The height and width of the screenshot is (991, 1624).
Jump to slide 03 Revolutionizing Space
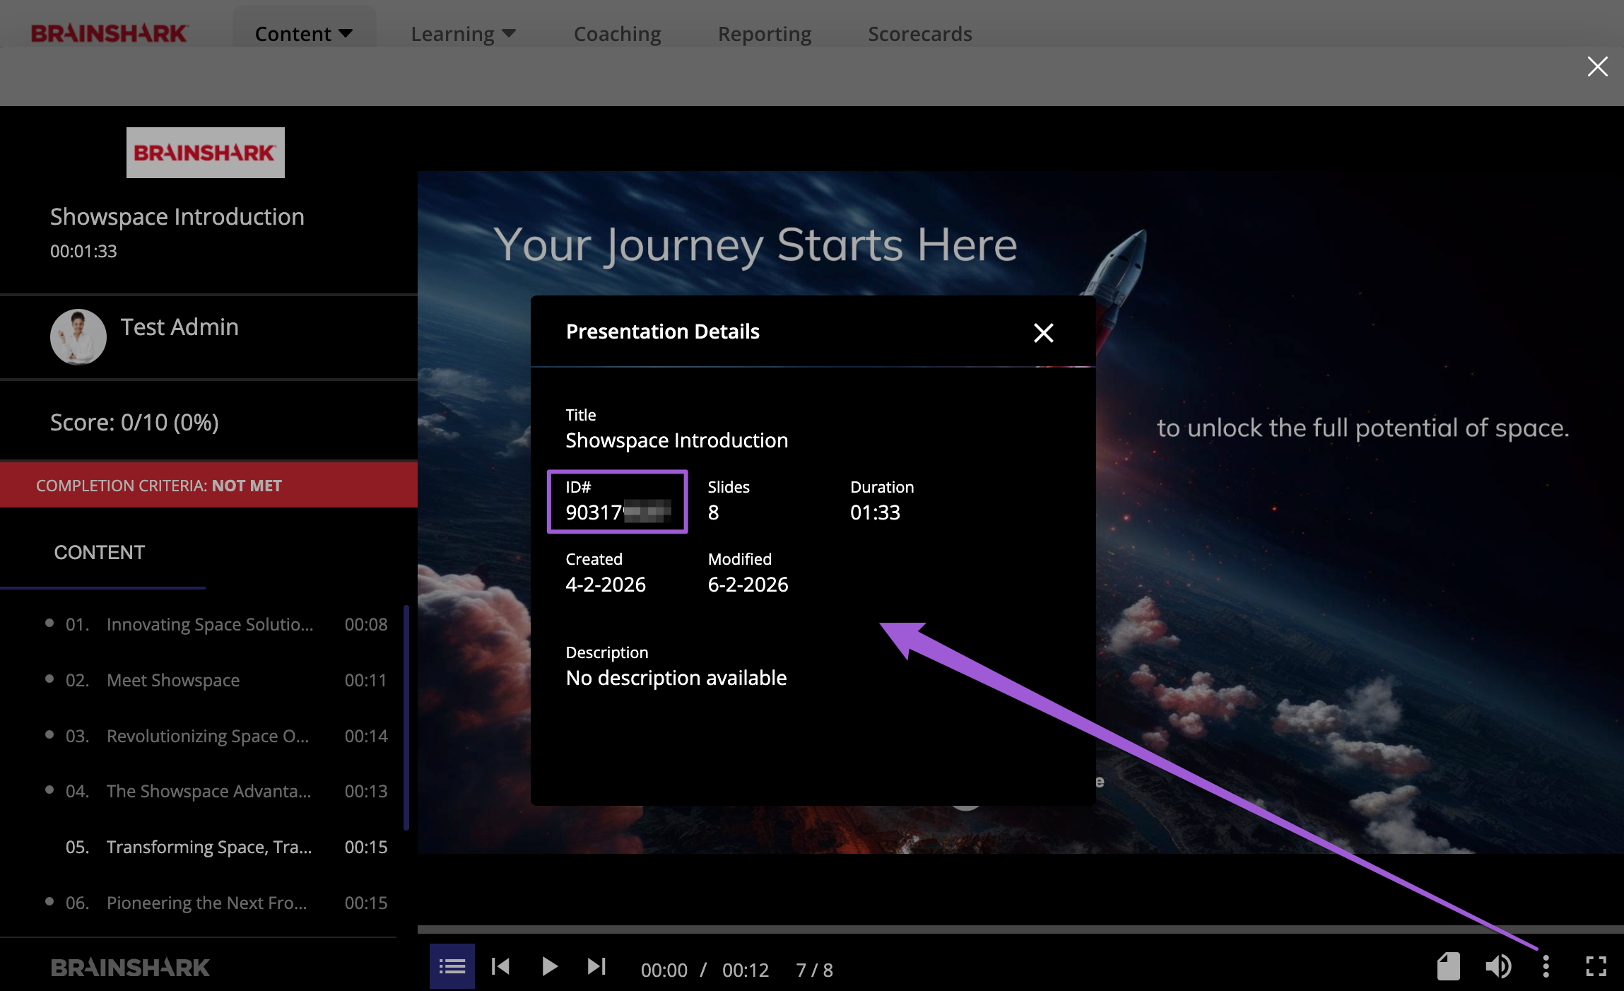(x=216, y=736)
